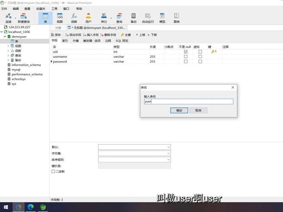The height and width of the screenshot is (212, 283).
Task: Select the schoolsys database
Action: coord(18,79)
